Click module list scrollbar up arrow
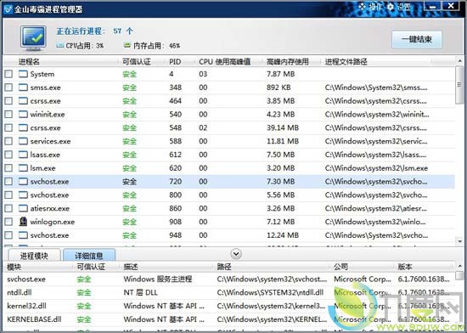 click(460, 266)
